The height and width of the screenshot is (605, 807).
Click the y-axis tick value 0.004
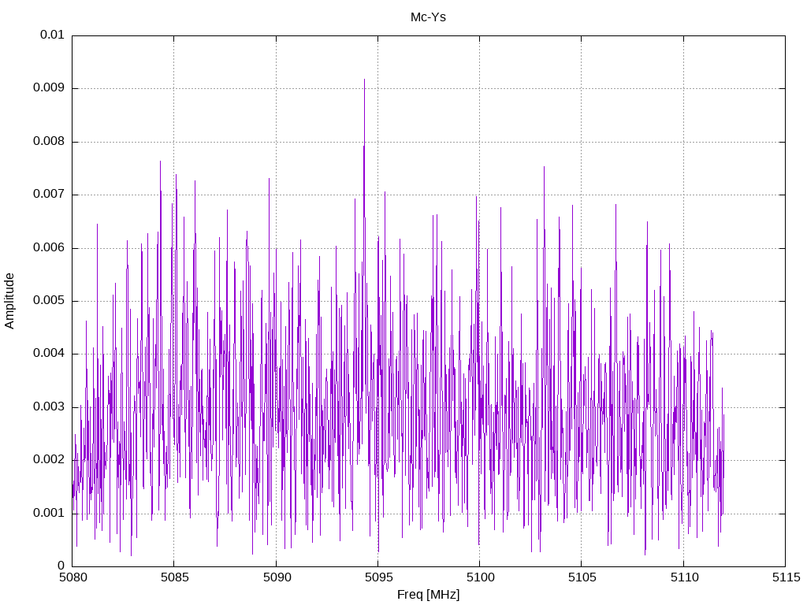48,354
